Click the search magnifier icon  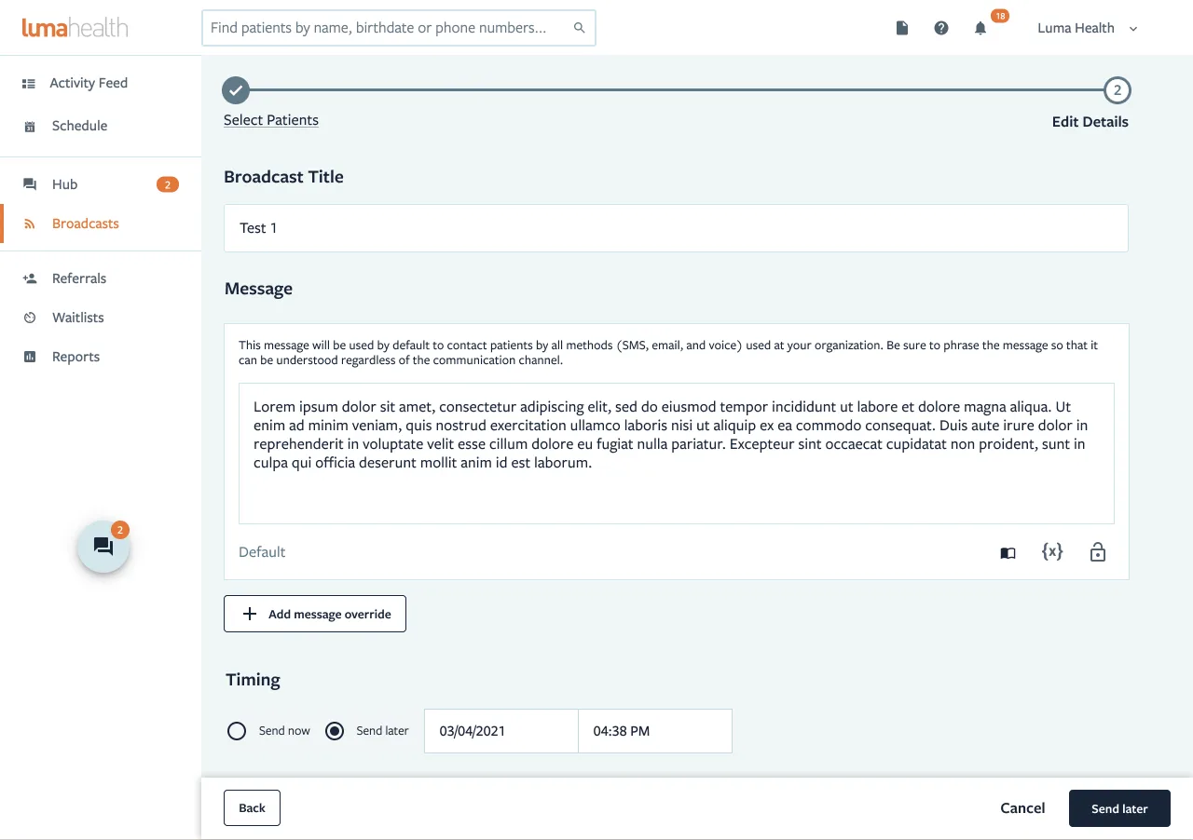pos(580,28)
